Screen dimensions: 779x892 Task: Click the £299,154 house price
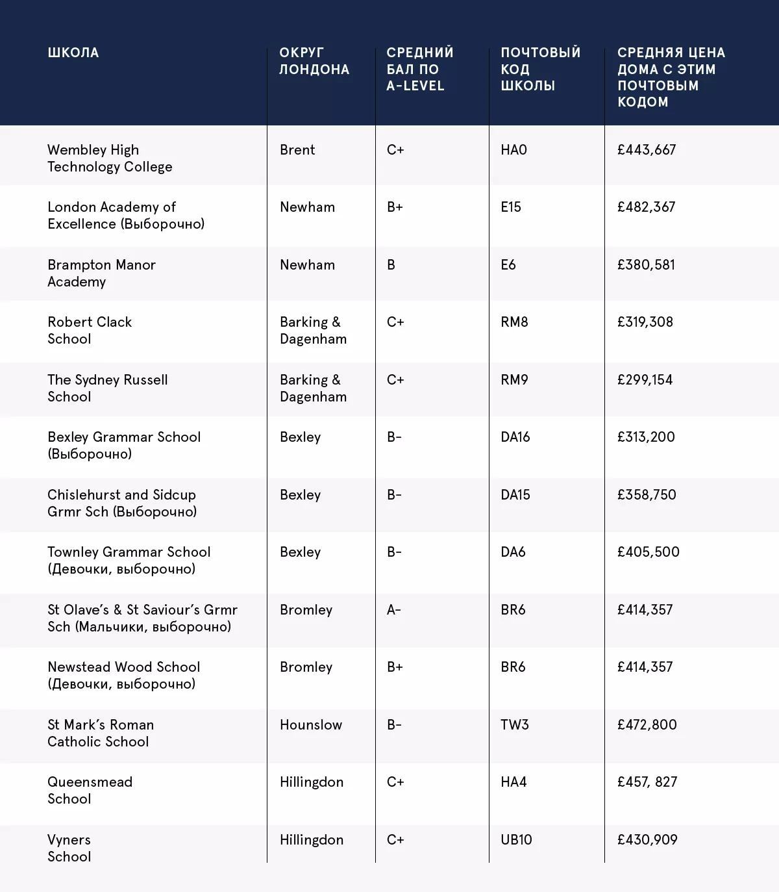[x=645, y=380]
